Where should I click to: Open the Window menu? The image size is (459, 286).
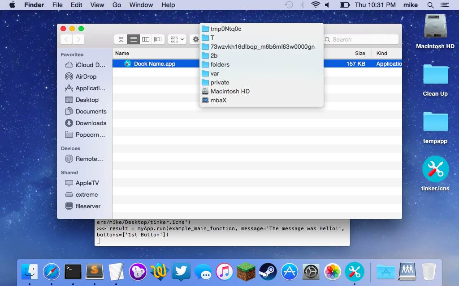click(141, 5)
